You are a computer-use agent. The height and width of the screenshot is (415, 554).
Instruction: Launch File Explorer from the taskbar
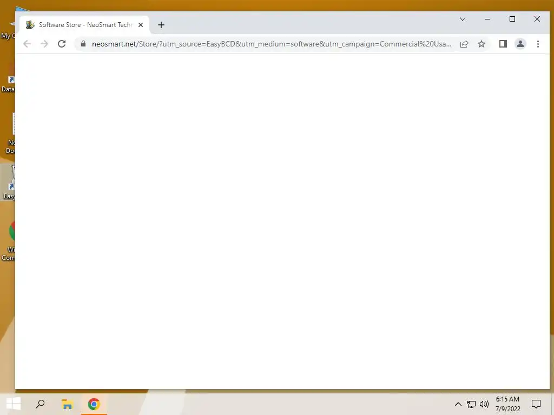[x=67, y=404]
